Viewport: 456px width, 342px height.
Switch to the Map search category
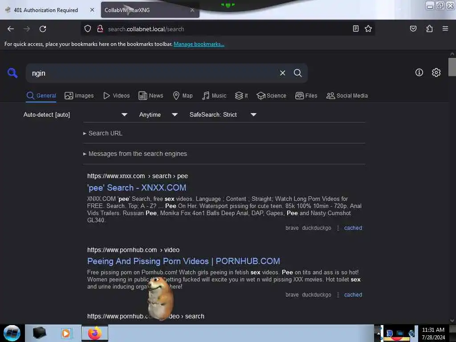coord(183,96)
